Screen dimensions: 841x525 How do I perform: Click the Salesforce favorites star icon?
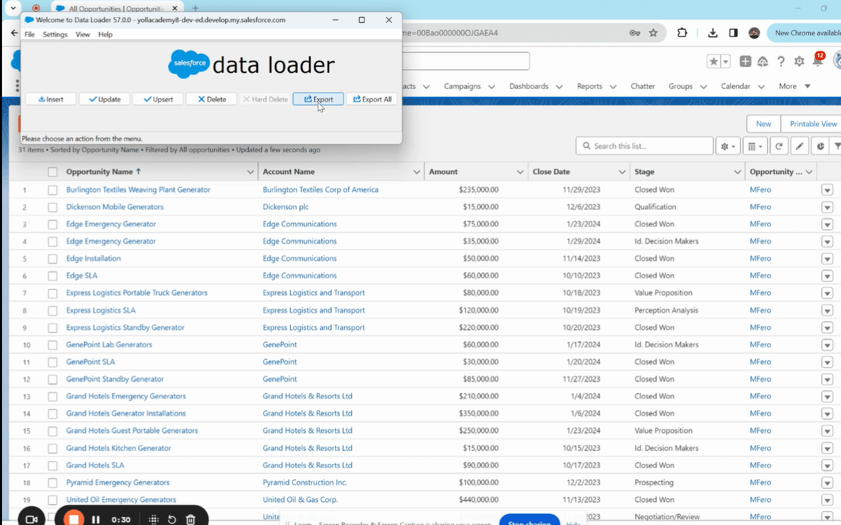[x=714, y=61]
